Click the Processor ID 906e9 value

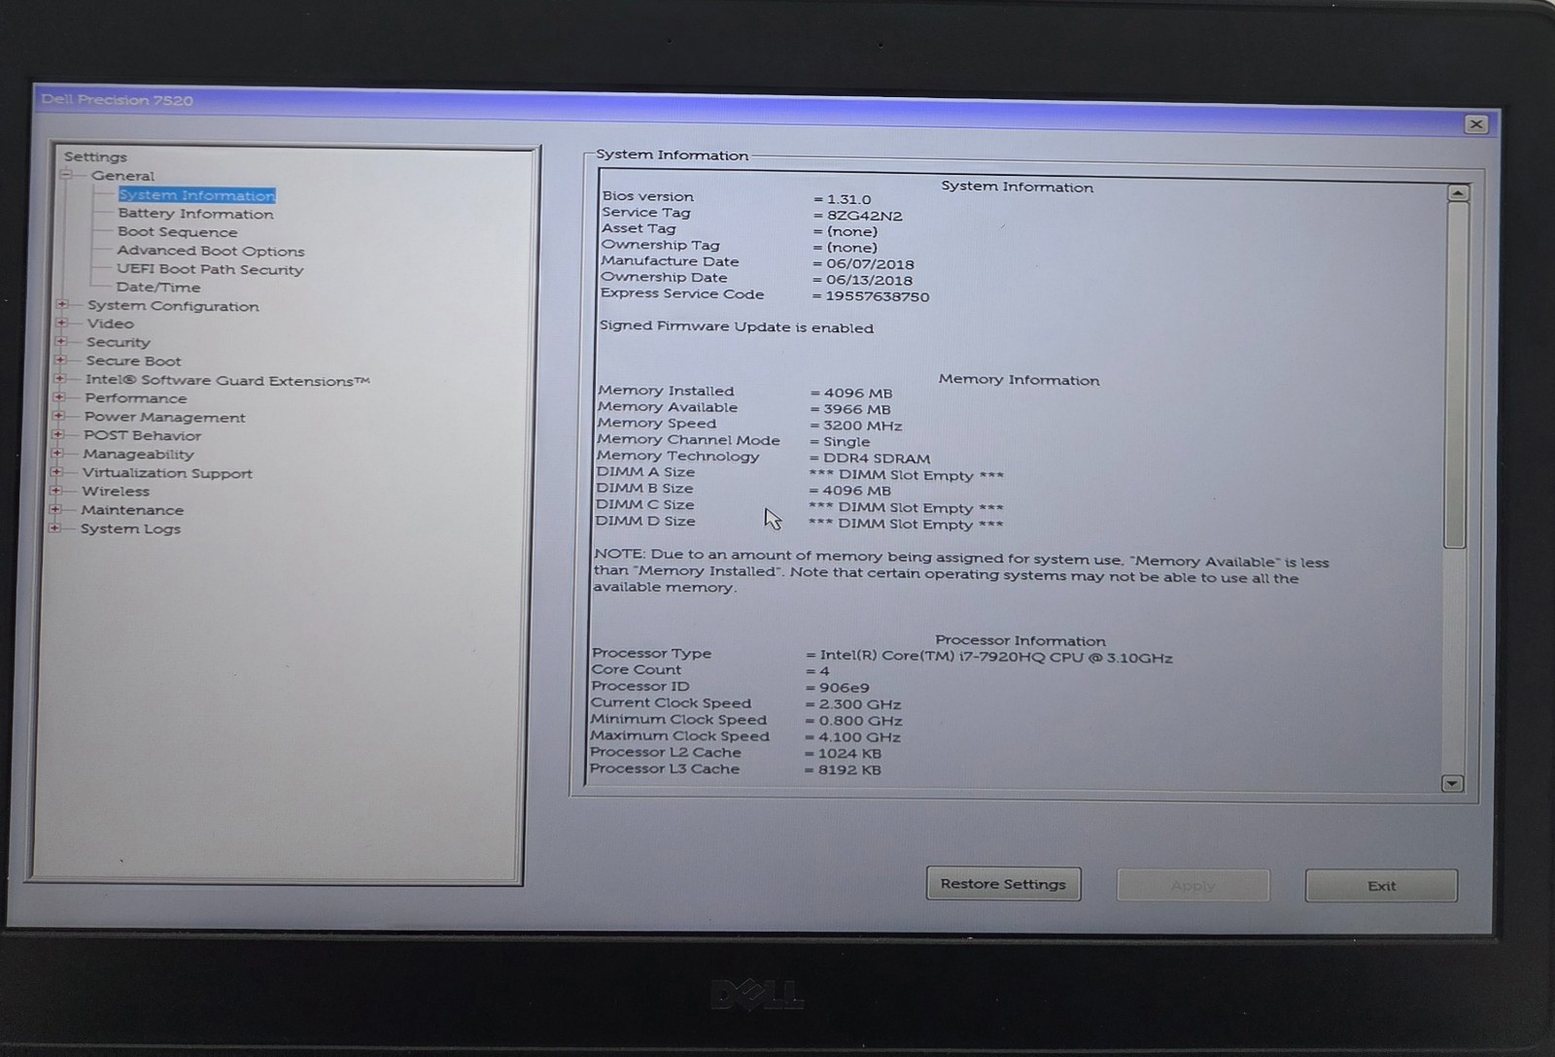pos(844,688)
